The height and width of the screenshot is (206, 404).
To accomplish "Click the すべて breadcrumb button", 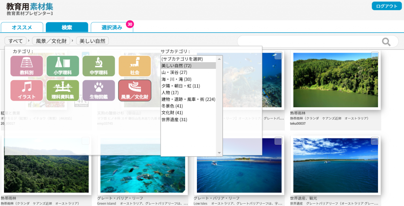I will 15,41.
